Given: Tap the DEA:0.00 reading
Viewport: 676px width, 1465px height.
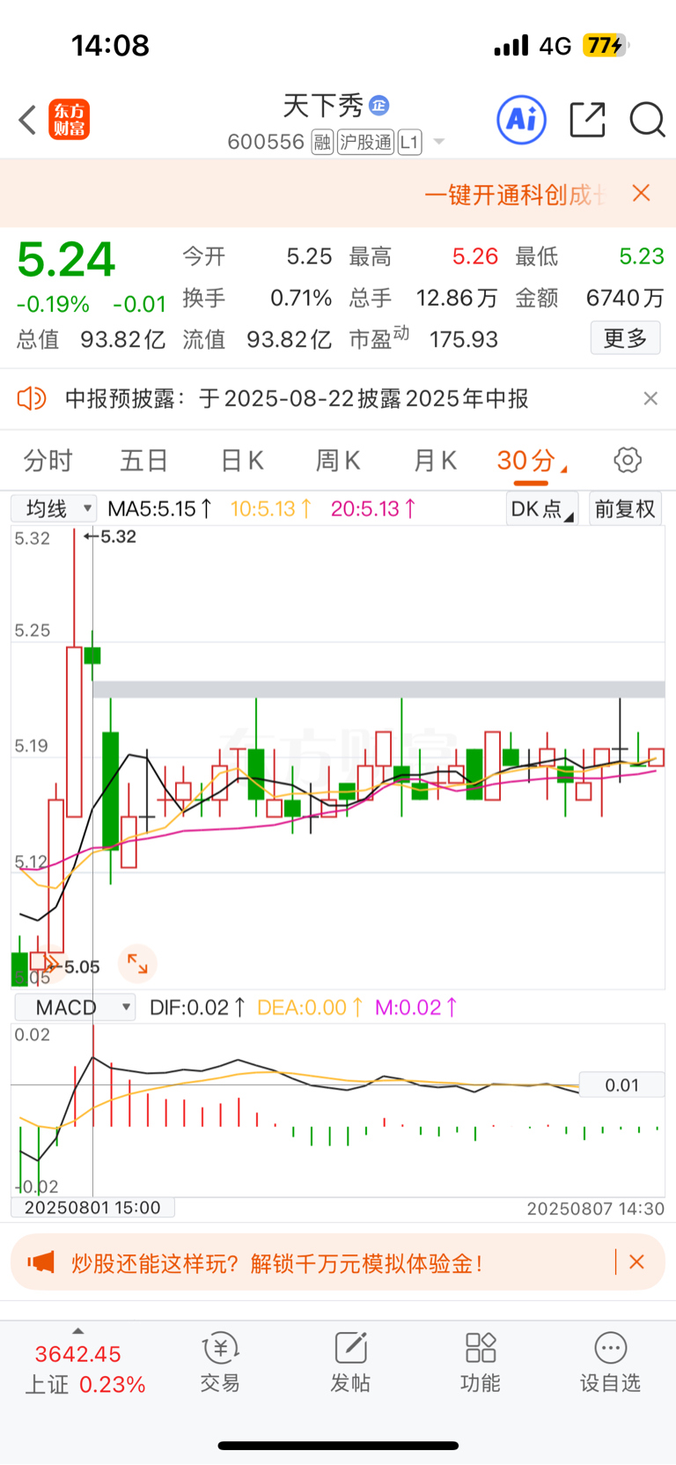Looking at the screenshot, I should (310, 1007).
